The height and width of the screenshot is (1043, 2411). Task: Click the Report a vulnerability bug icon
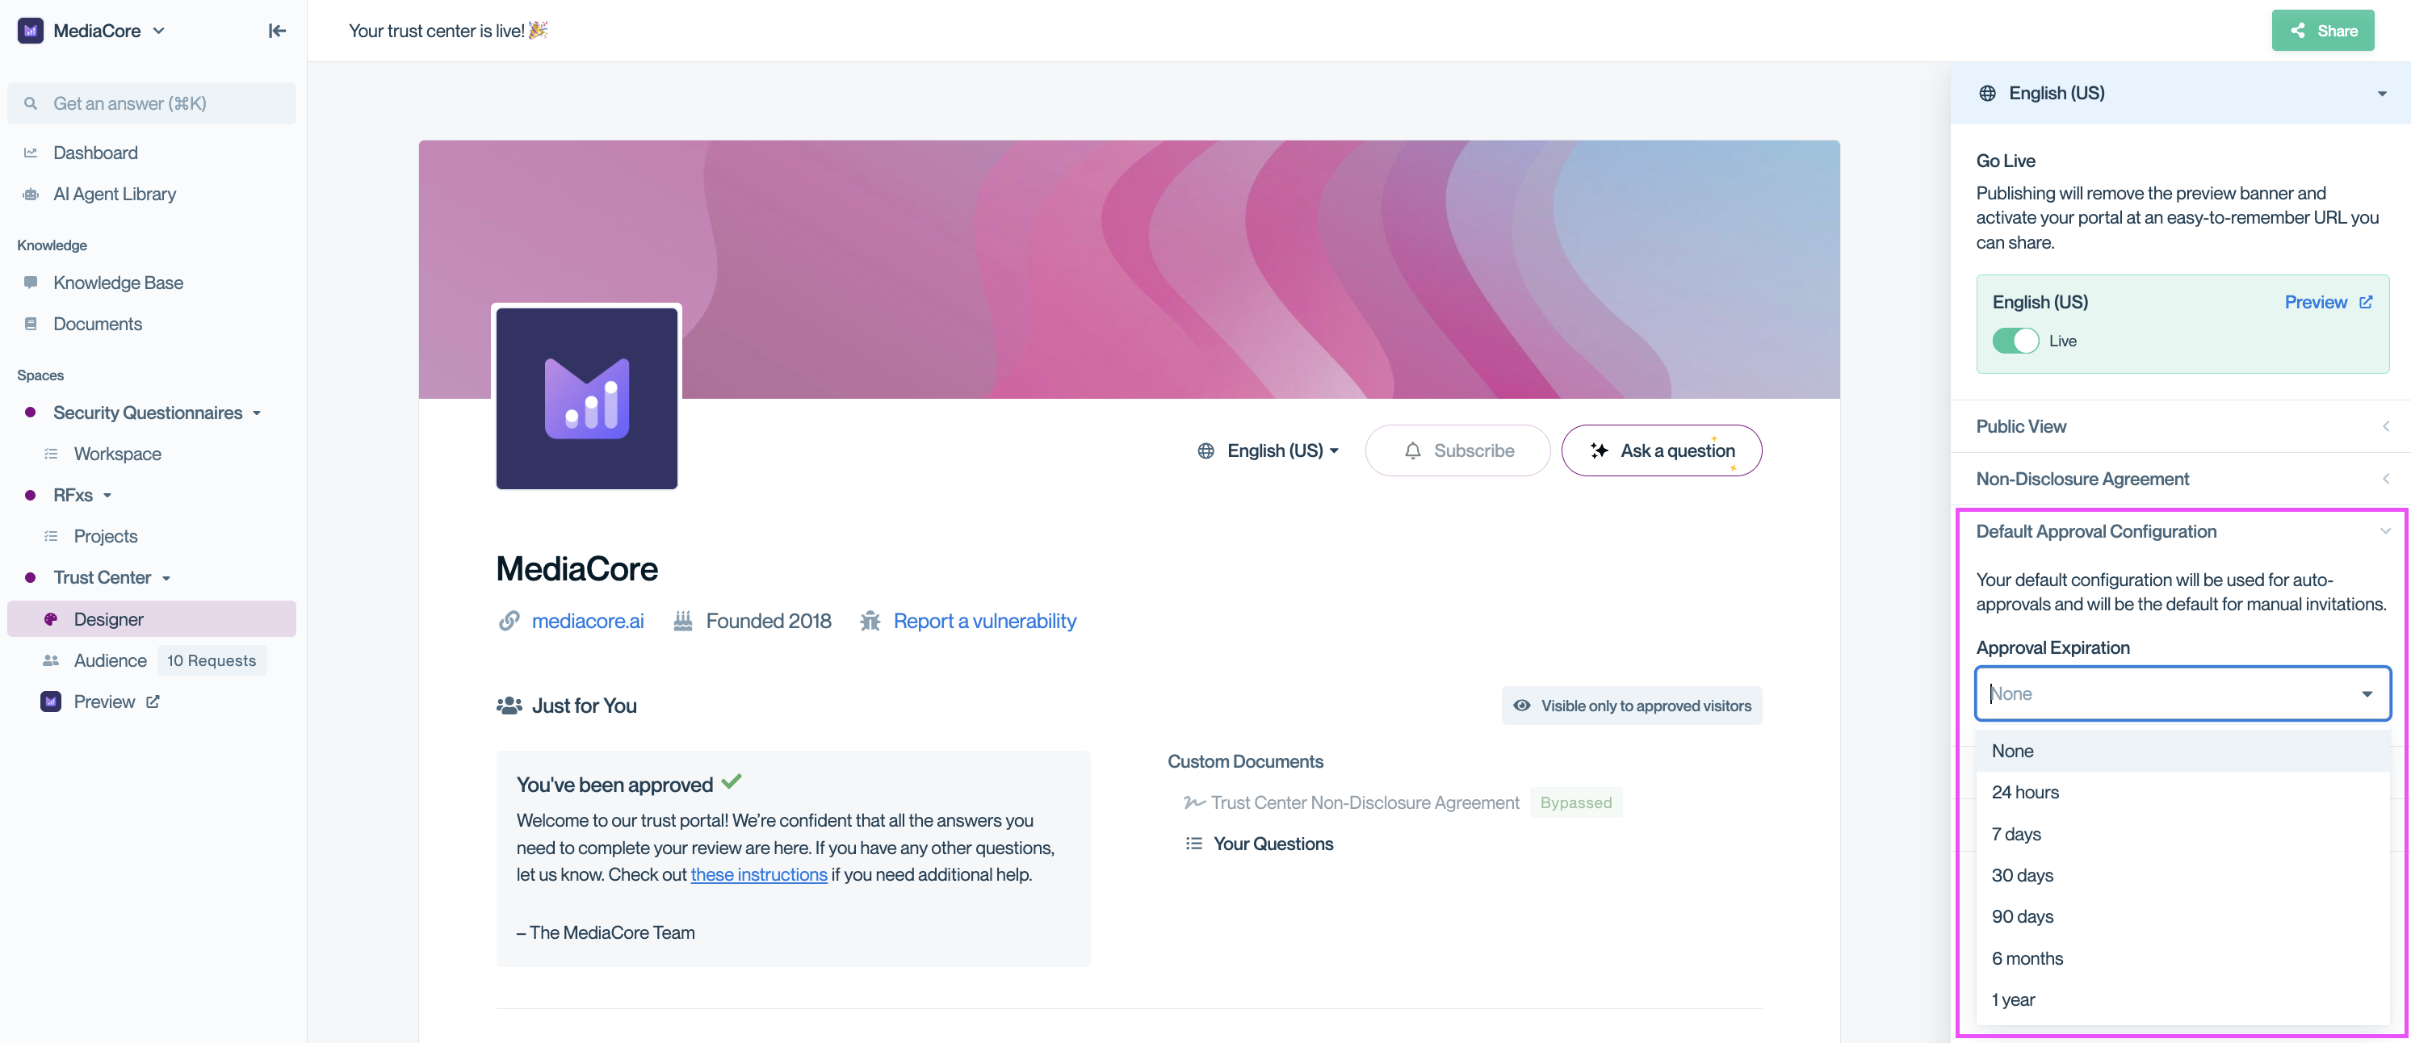point(870,621)
